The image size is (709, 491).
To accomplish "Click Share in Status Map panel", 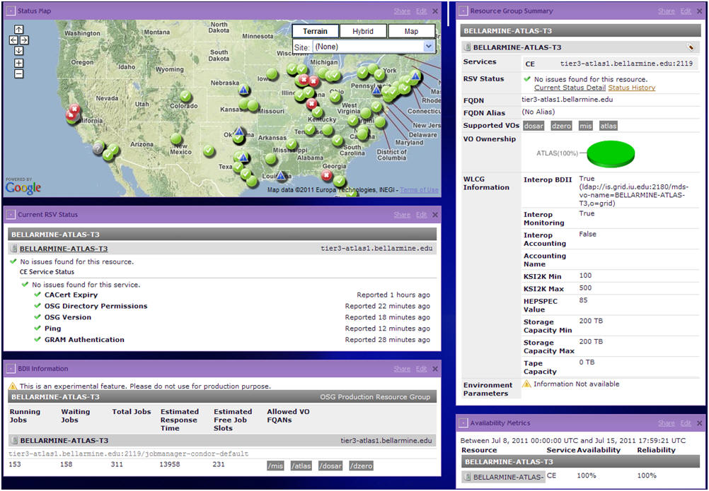I will tap(401, 11).
